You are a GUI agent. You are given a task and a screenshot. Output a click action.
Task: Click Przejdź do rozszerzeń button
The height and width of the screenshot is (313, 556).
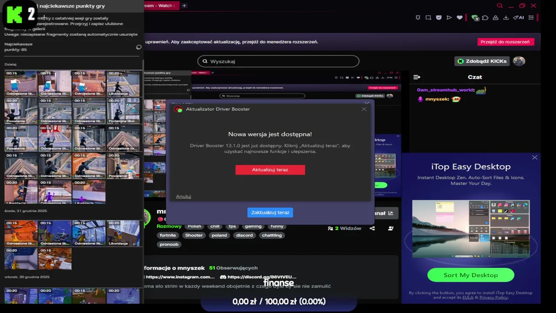tap(505, 42)
